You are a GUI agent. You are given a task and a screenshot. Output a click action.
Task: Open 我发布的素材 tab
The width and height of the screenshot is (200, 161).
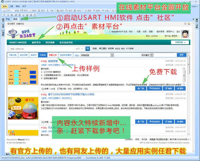pyautogui.click(x=66, y=55)
